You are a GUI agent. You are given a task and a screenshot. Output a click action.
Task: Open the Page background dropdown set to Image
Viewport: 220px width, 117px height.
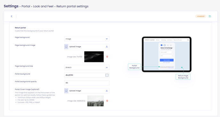(87, 39)
